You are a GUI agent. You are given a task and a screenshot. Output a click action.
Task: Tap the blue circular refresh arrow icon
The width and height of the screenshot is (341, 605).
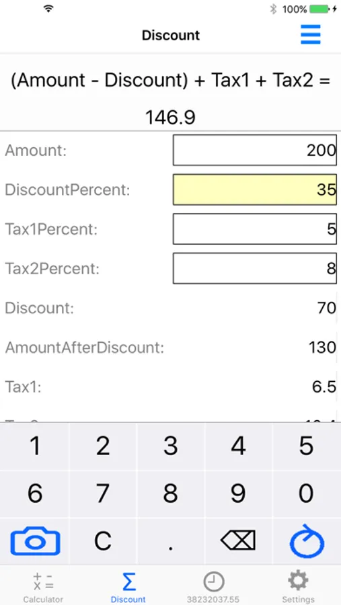307,541
